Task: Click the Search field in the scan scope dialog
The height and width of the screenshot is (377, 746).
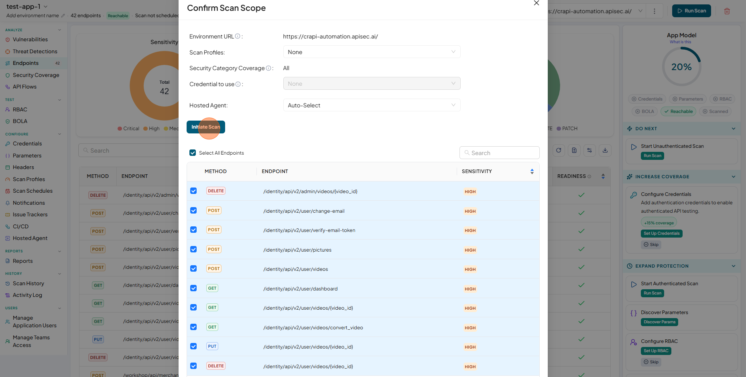Action: coord(500,153)
